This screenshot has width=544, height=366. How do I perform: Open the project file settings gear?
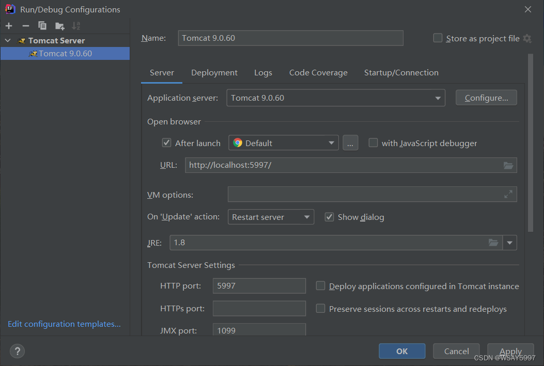coord(527,38)
